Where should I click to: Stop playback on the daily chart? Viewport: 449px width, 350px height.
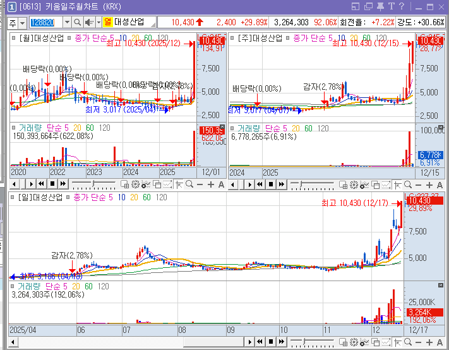(271, 341)
